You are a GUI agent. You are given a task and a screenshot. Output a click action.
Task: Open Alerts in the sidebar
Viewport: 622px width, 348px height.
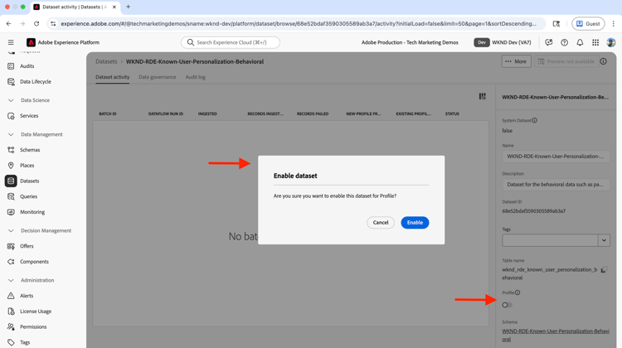coord(27,296)
